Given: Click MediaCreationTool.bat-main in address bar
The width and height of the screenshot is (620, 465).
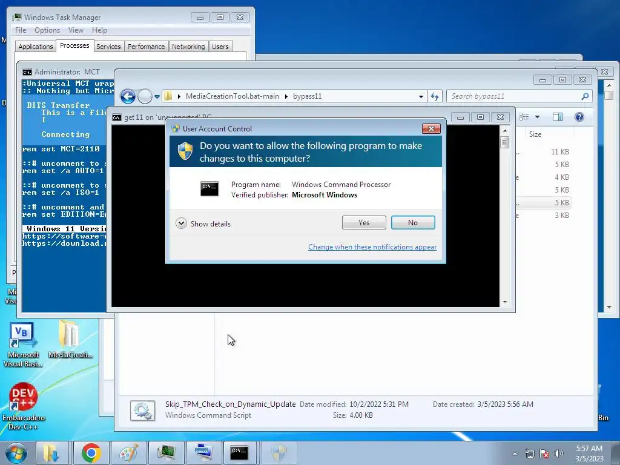Looking at the screenshot, I should [x=232, y=96].
